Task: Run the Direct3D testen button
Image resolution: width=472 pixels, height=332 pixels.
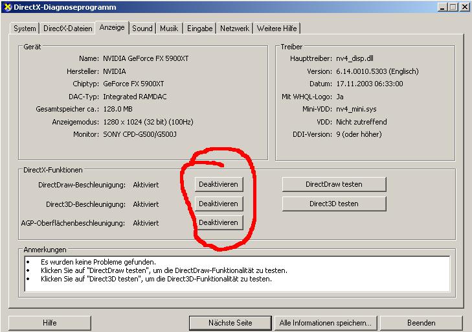Action: click(x=333, y=204)
